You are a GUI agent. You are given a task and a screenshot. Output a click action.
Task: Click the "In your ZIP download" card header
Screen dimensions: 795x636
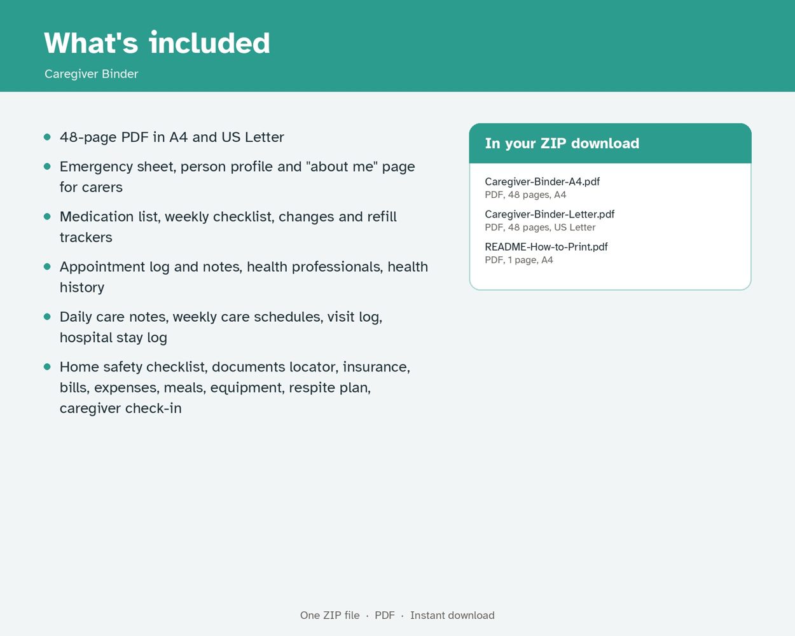tap(610, 144)
